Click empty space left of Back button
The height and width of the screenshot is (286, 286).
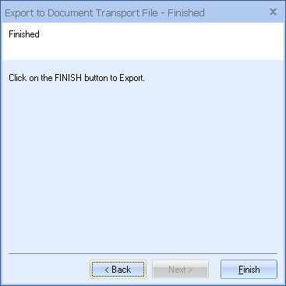point(47,270)
